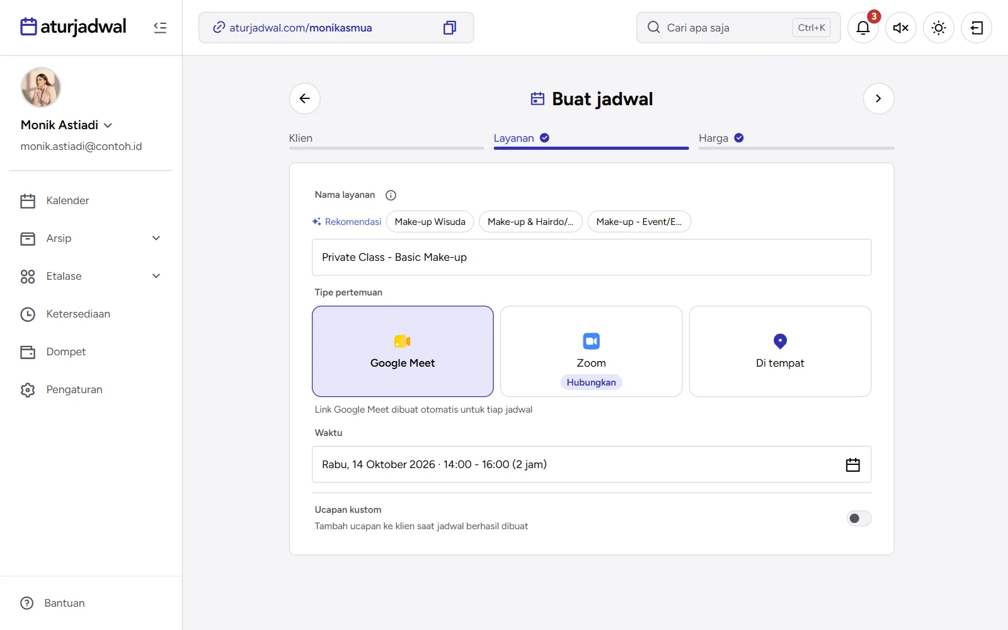Screen dimensions: 1008x630
Task: Click the Cari apa saja search box
Action: [738, 28]
